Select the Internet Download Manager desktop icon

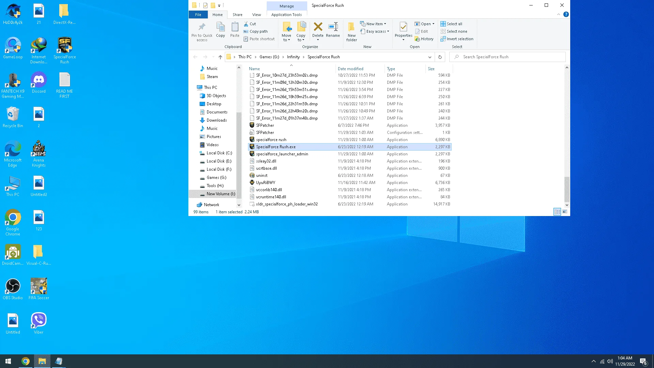[38, 50]
